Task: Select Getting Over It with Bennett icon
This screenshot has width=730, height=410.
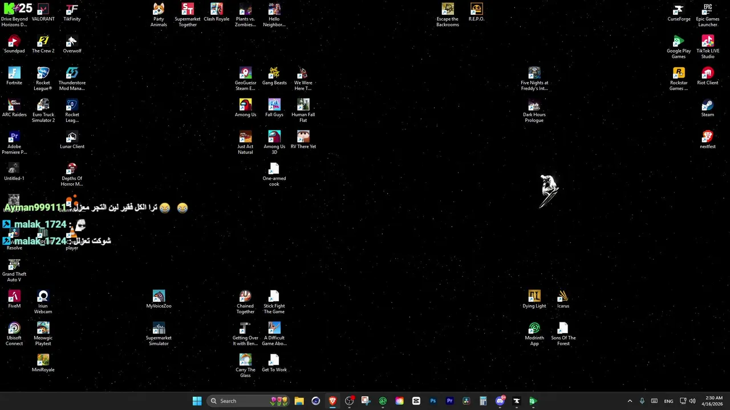Action: [x=245, y=334]
